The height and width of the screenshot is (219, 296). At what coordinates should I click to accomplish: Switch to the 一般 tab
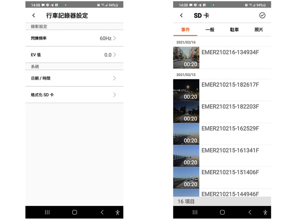(210, 30)
